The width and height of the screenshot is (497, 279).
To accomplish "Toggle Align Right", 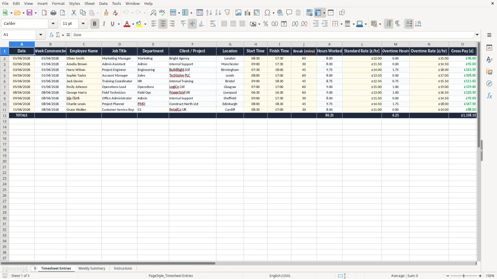I will (x=172, y=24).
